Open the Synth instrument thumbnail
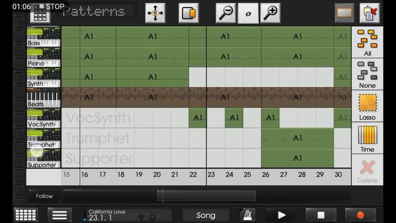 [44, 77]
